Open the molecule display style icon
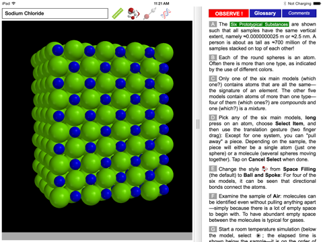The width and height of the screenshot is (323, 242). pos(133,13)
